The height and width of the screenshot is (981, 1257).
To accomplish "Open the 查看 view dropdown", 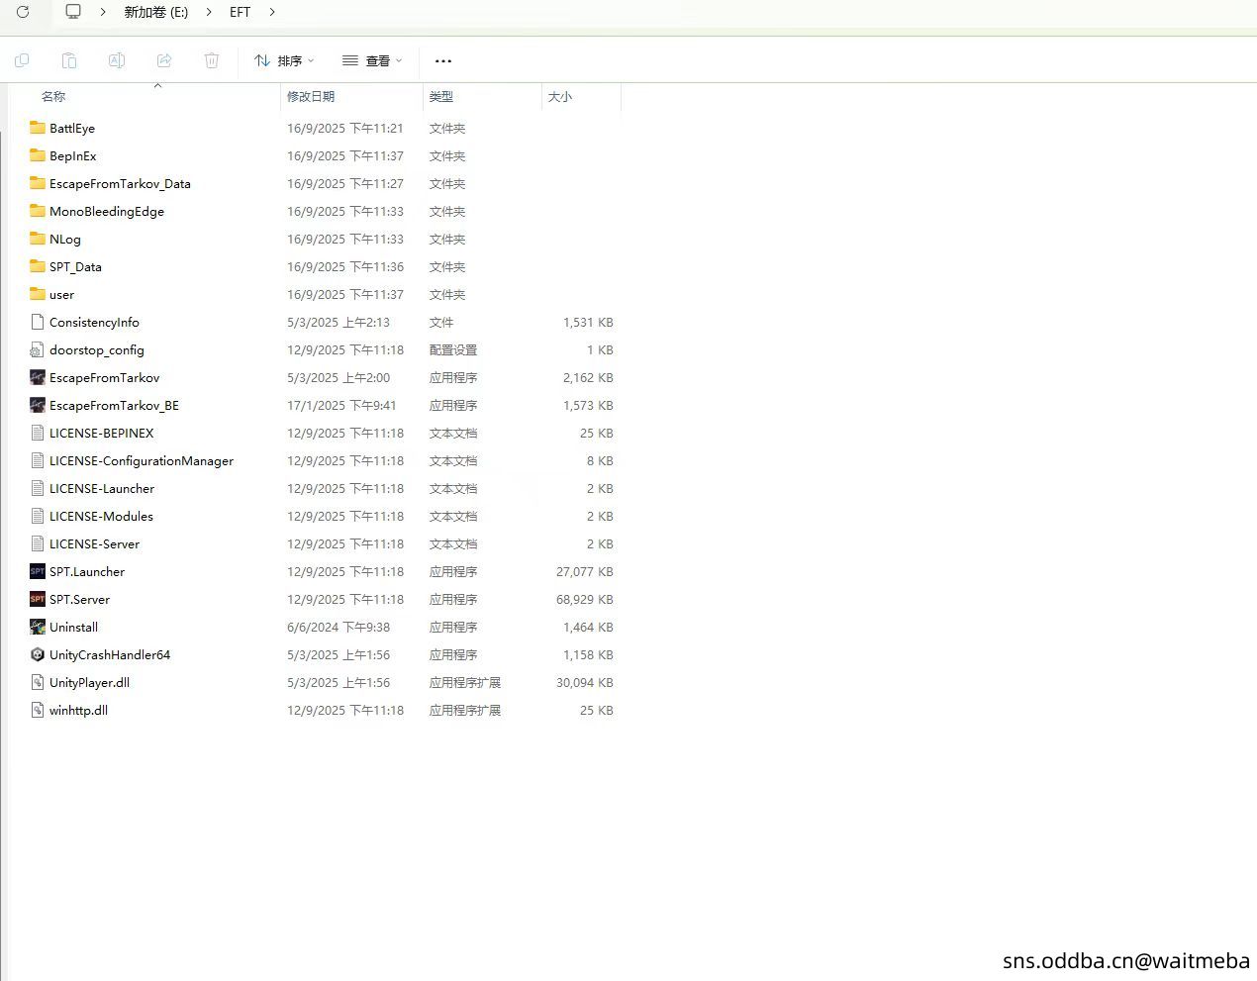I will coord(372,61).
